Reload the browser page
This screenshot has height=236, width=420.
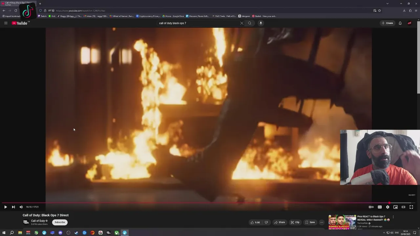coord(16,10)
